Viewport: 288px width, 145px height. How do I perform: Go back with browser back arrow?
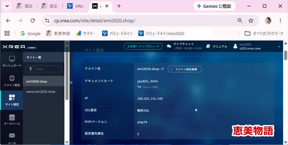click(8, 21)
